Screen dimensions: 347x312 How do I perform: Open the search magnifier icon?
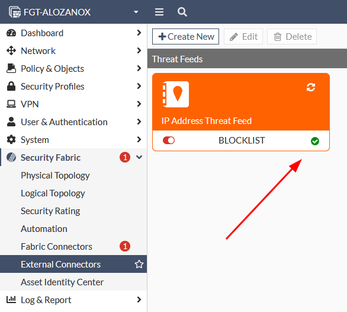[182, 12]
